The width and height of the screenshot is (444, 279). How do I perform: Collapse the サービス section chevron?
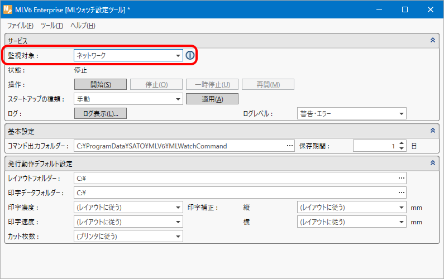433,40
